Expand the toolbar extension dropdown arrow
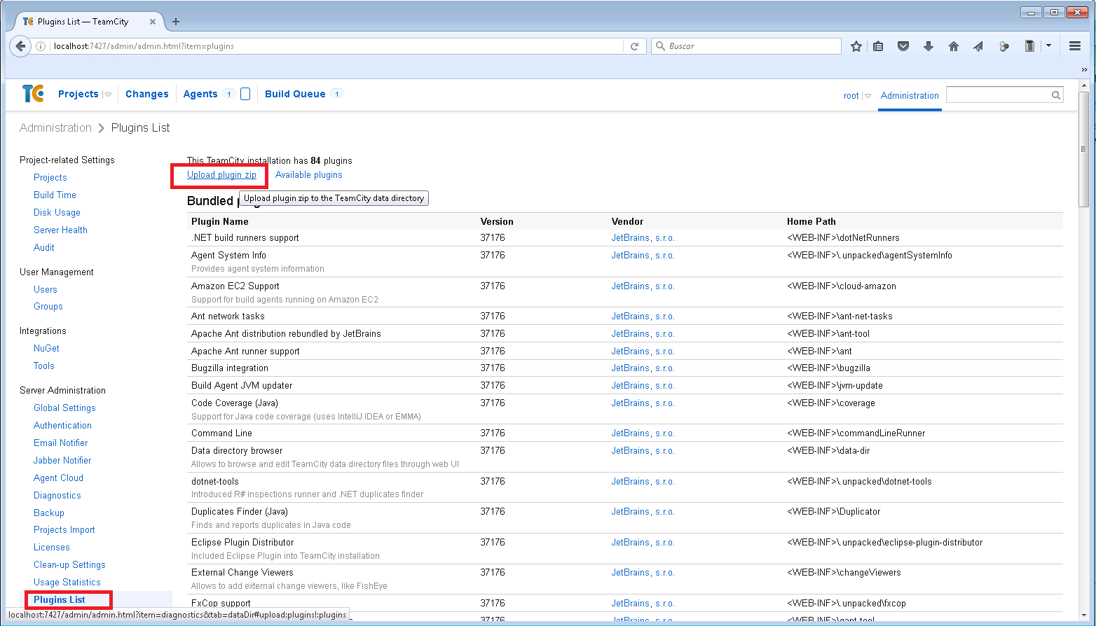The width and height of the screenshot is (1096, 626). tap(1049, 46)
